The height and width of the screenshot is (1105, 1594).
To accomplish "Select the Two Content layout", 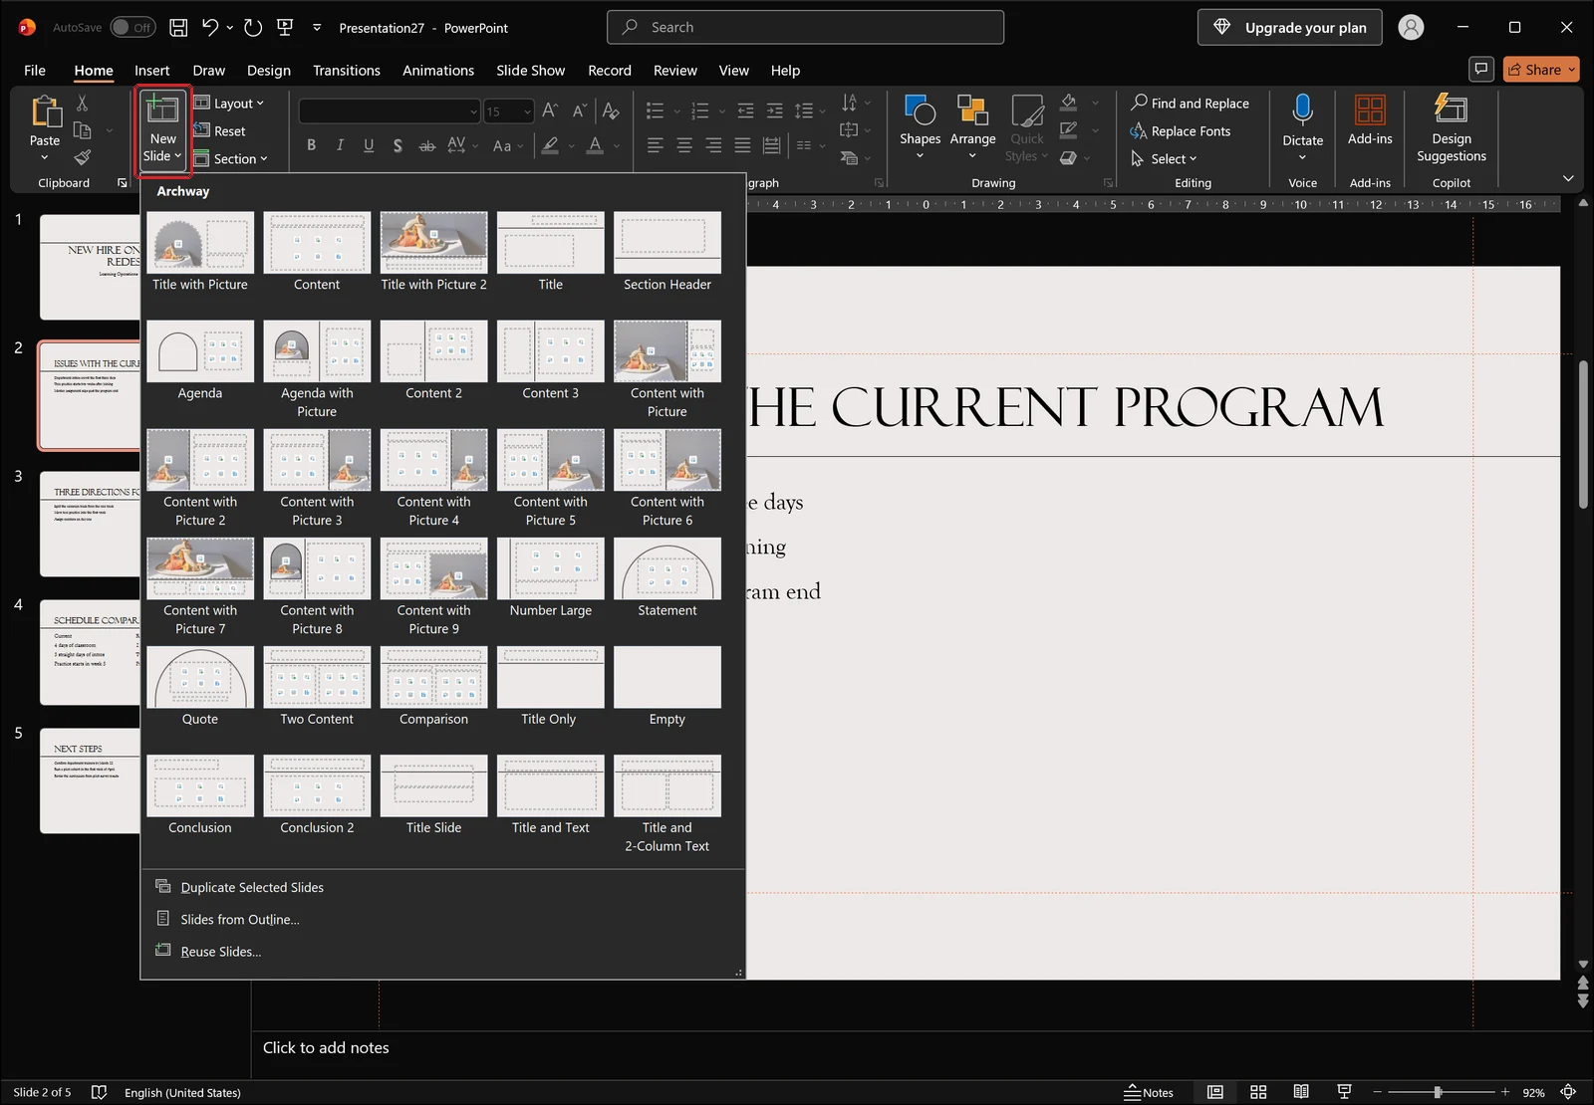I will point(317,687).
